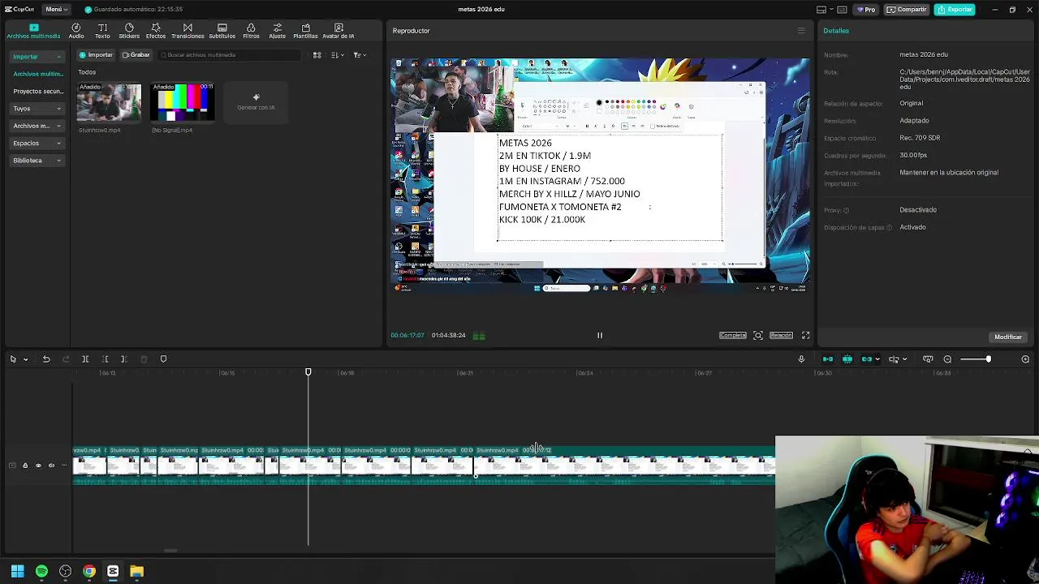Open the Reproductor panel options menu

point(801,31)
